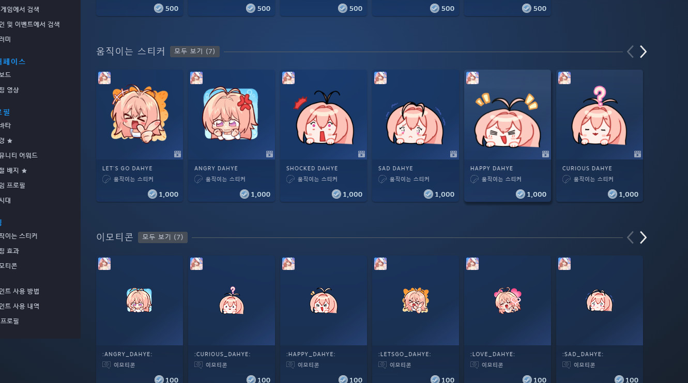Select the Curious Dahye sticker thumbnail

point(600,115)
